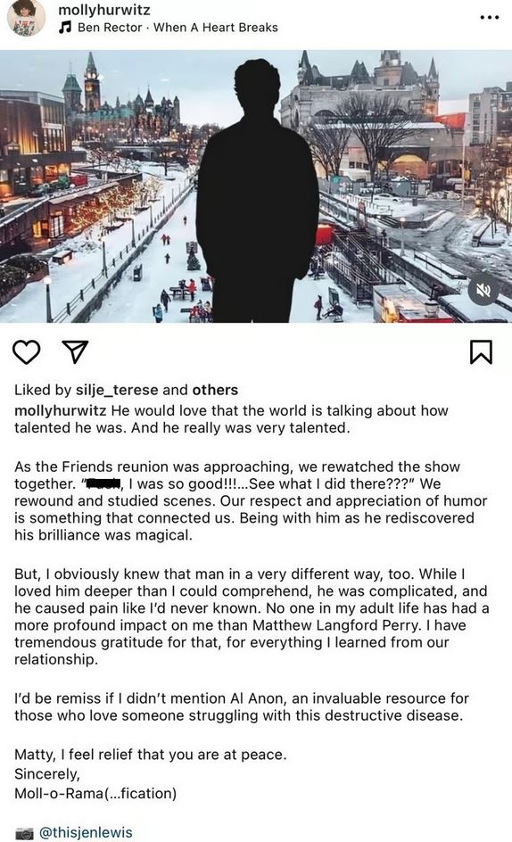Tap the Moll-o-Rama signature line
Viewport: 512px width, 842px height.
coord(95,793)
